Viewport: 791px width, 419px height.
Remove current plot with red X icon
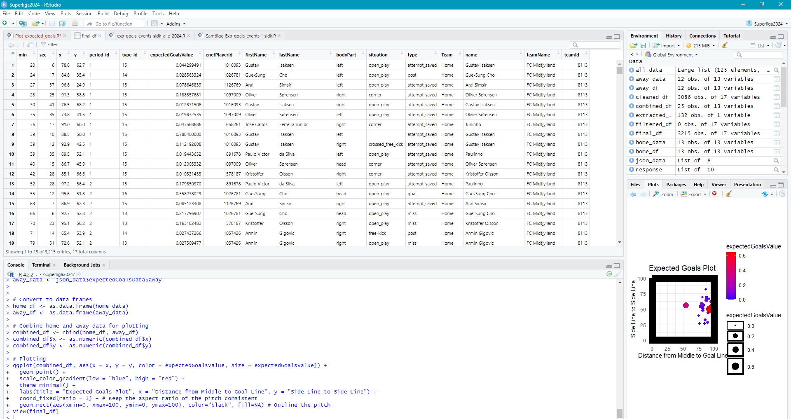pyautogui.click(x=715, y=194)
